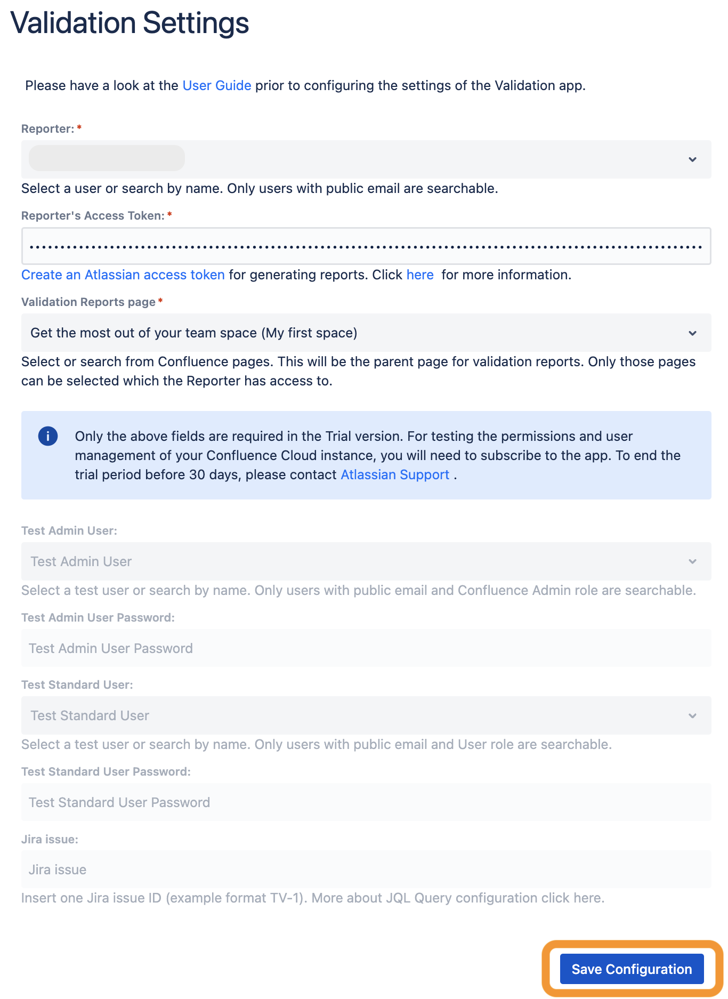This screenshot has height=999, width=728.
Task: Open the User Guide link
Action: (216, 85)
